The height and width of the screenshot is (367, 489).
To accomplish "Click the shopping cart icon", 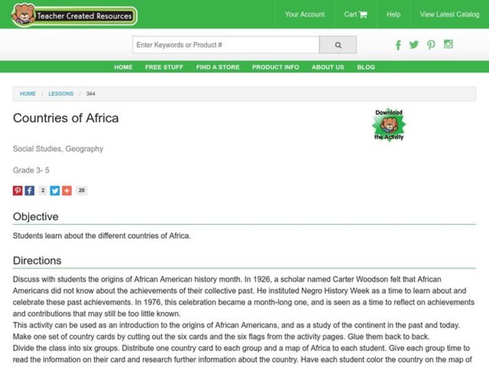I will coord(363,14).
